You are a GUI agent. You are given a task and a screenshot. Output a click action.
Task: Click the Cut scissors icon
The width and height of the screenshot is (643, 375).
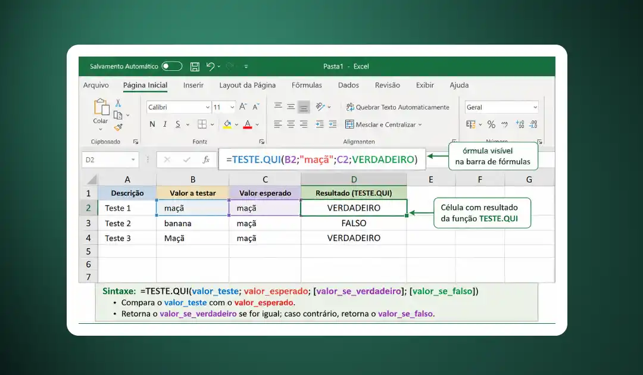coord(118,103)
